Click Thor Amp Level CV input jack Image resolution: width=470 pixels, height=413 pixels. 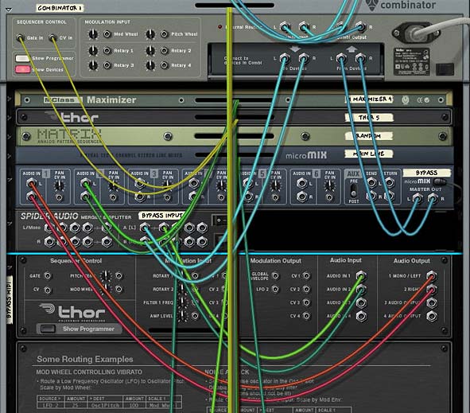[x=195, y=316]
